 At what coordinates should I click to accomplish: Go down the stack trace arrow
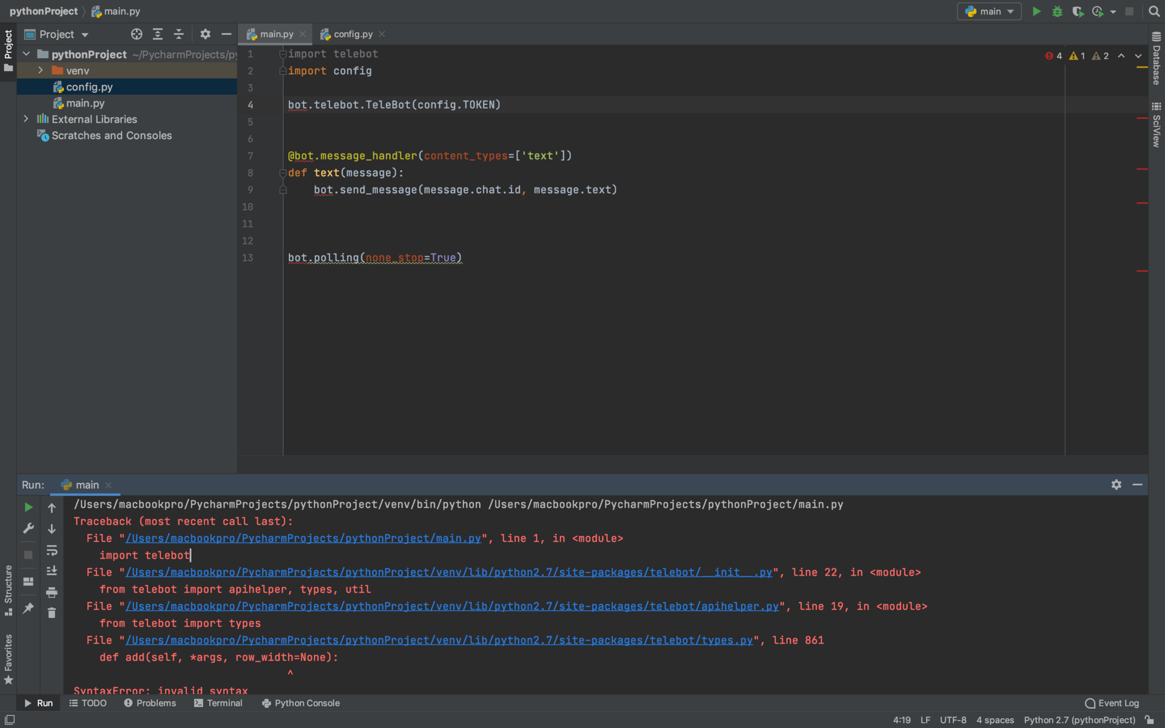tap(52, 529)
